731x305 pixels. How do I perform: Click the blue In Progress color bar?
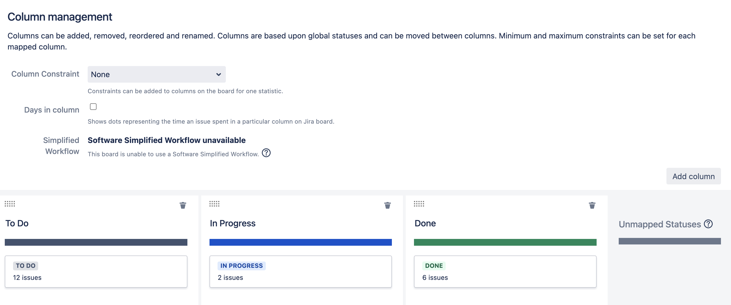coord(300,242)
